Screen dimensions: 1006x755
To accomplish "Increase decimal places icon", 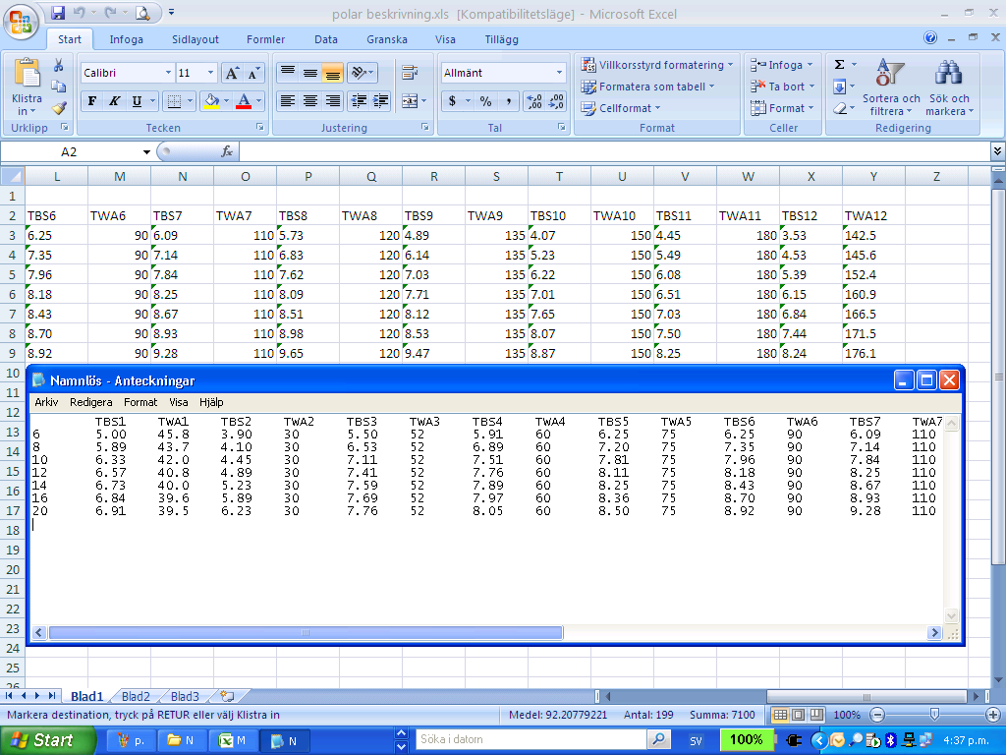I will click(534, 101).
